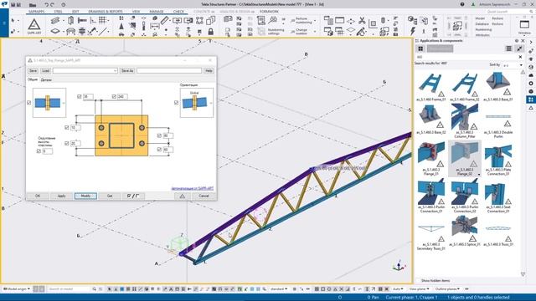Viewport: 536px width, 301px height.
Task: Open the VIEW ribbon tab
Action: [x=136, y=12]
